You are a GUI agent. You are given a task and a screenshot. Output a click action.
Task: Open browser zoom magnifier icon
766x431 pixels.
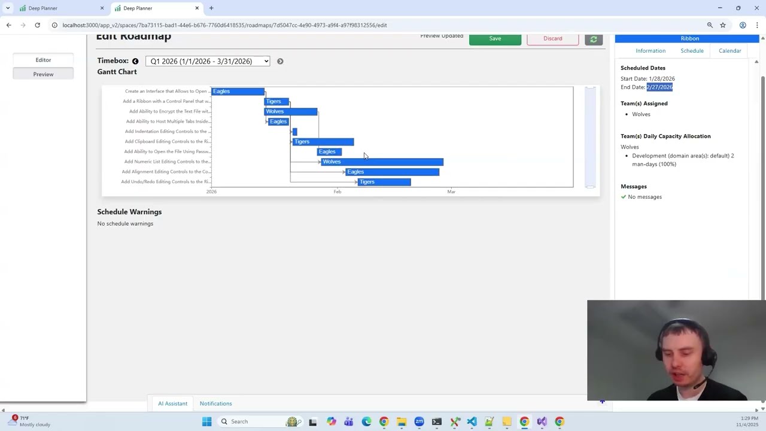pyautogui.click(x=710, y=25)
